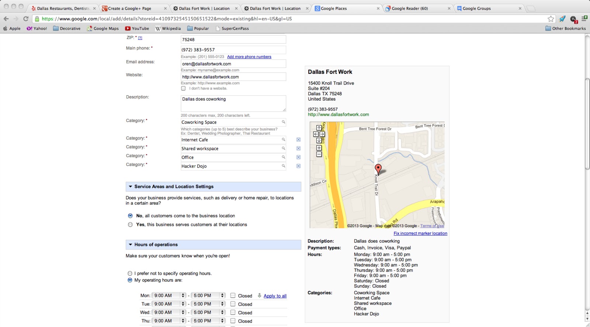Open the ZIP help [?] link
This screenshot has width=590, height=327.
(x=140, y=38)
